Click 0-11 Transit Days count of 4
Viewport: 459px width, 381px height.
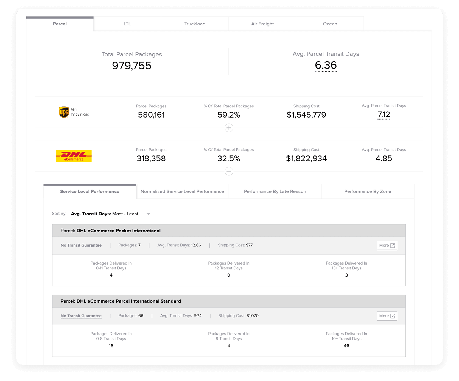coord(111,275)
